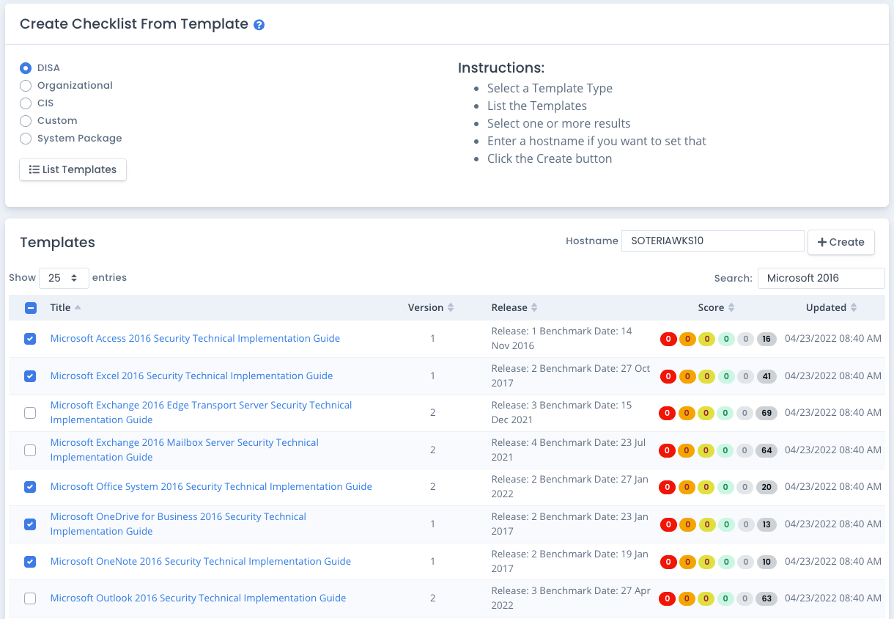The image size is (894, 619).
Task: Uncheck the Microsoft Office System 2016 row
Action: [30, 487]
